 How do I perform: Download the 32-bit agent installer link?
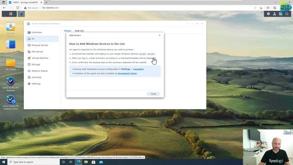pos(142,54)
